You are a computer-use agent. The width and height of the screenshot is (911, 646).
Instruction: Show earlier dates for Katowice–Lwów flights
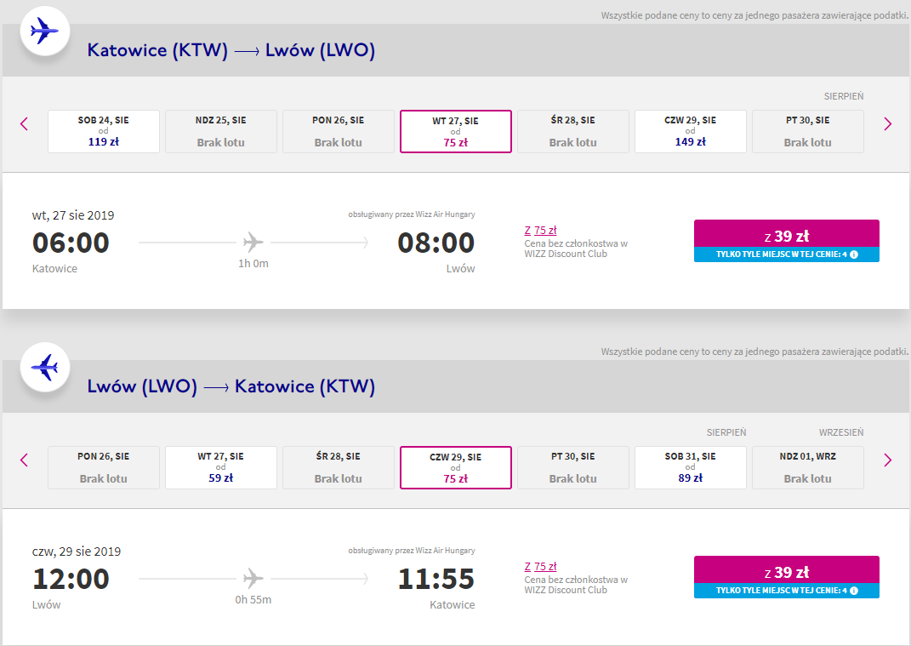24,124
